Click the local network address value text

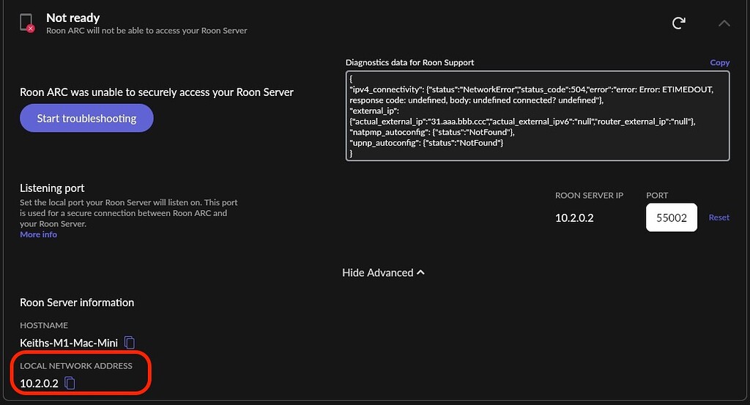(x=39, y=383)
